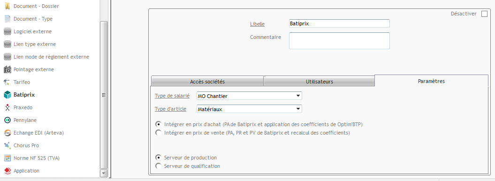Select Norme NF 525 (TVA) entry
The width and height of the screenshot is (495, 181).
37,158
